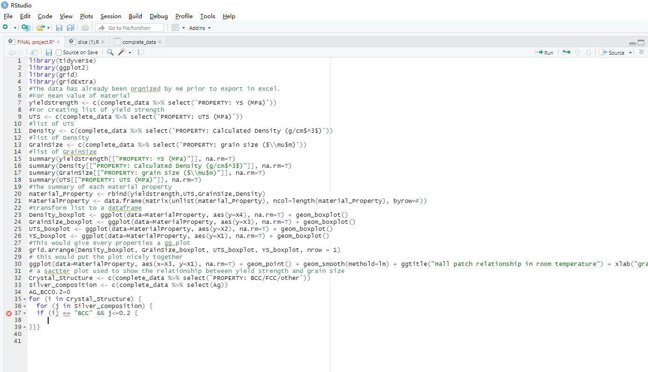Open the Code menu
This screenshot has height=372, width=648.
click(45, 16)
